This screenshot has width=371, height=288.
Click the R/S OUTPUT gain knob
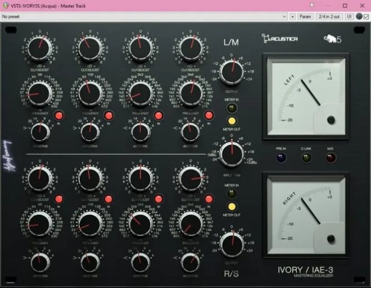(232, 244)
